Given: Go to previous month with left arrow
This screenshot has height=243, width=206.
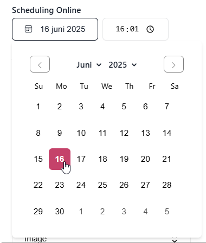Looking at the screenshot, I should coord(40,64).
